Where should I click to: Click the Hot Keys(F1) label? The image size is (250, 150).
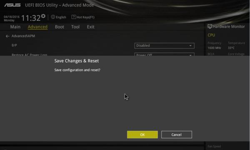click(85, 17)
